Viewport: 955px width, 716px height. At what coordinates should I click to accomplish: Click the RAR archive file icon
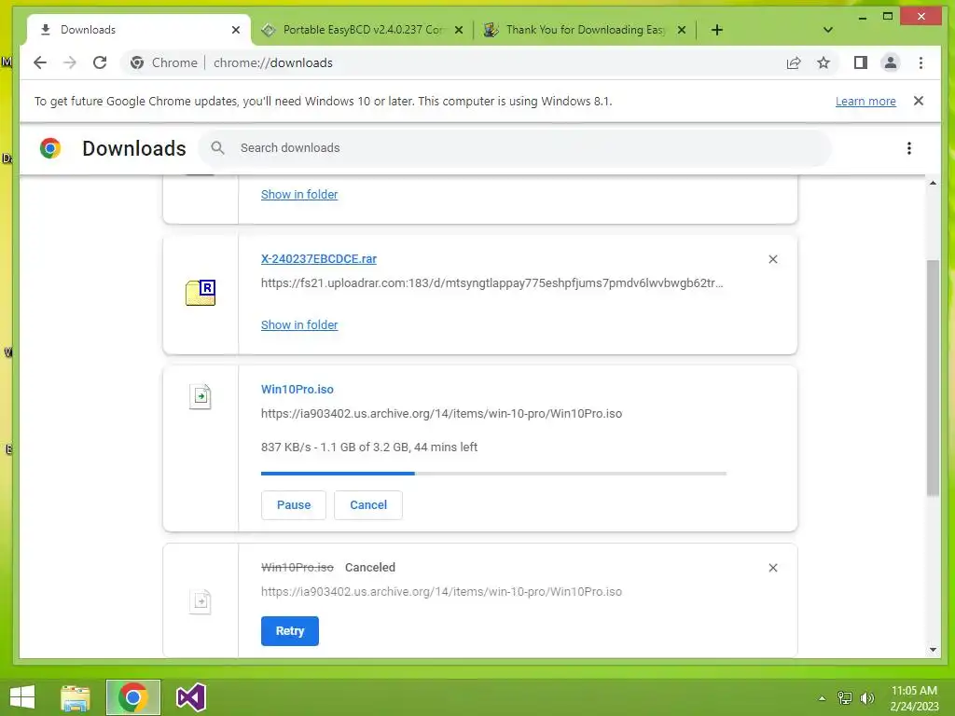[x=201, y=293]
